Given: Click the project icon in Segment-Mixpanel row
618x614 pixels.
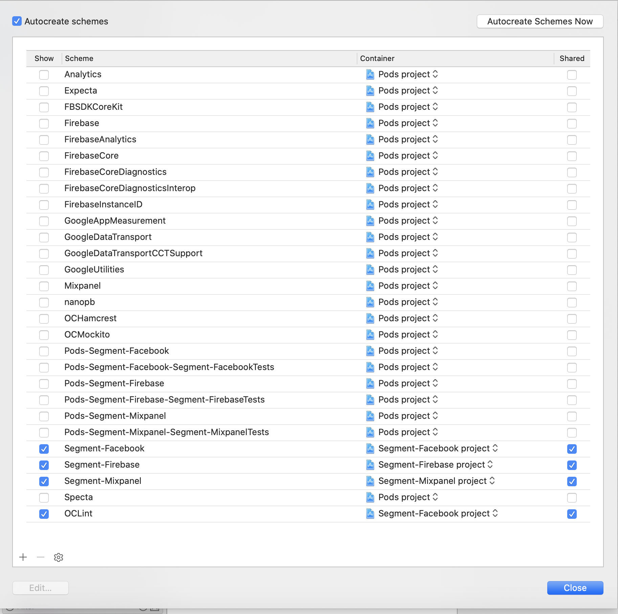Looking at the screenshot, I should (370, 481).
